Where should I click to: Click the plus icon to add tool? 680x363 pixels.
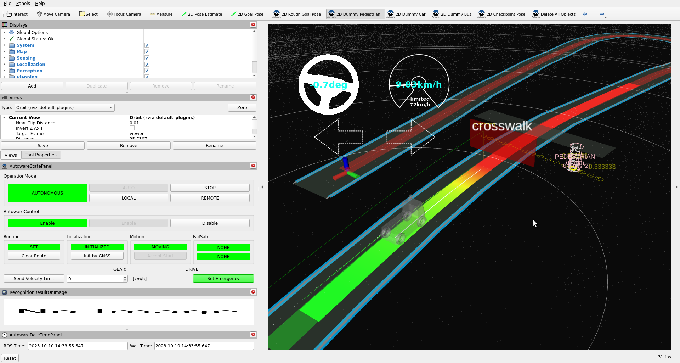point(585,14)
